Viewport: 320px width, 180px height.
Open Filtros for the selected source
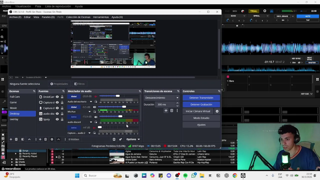tap(79, 84)
